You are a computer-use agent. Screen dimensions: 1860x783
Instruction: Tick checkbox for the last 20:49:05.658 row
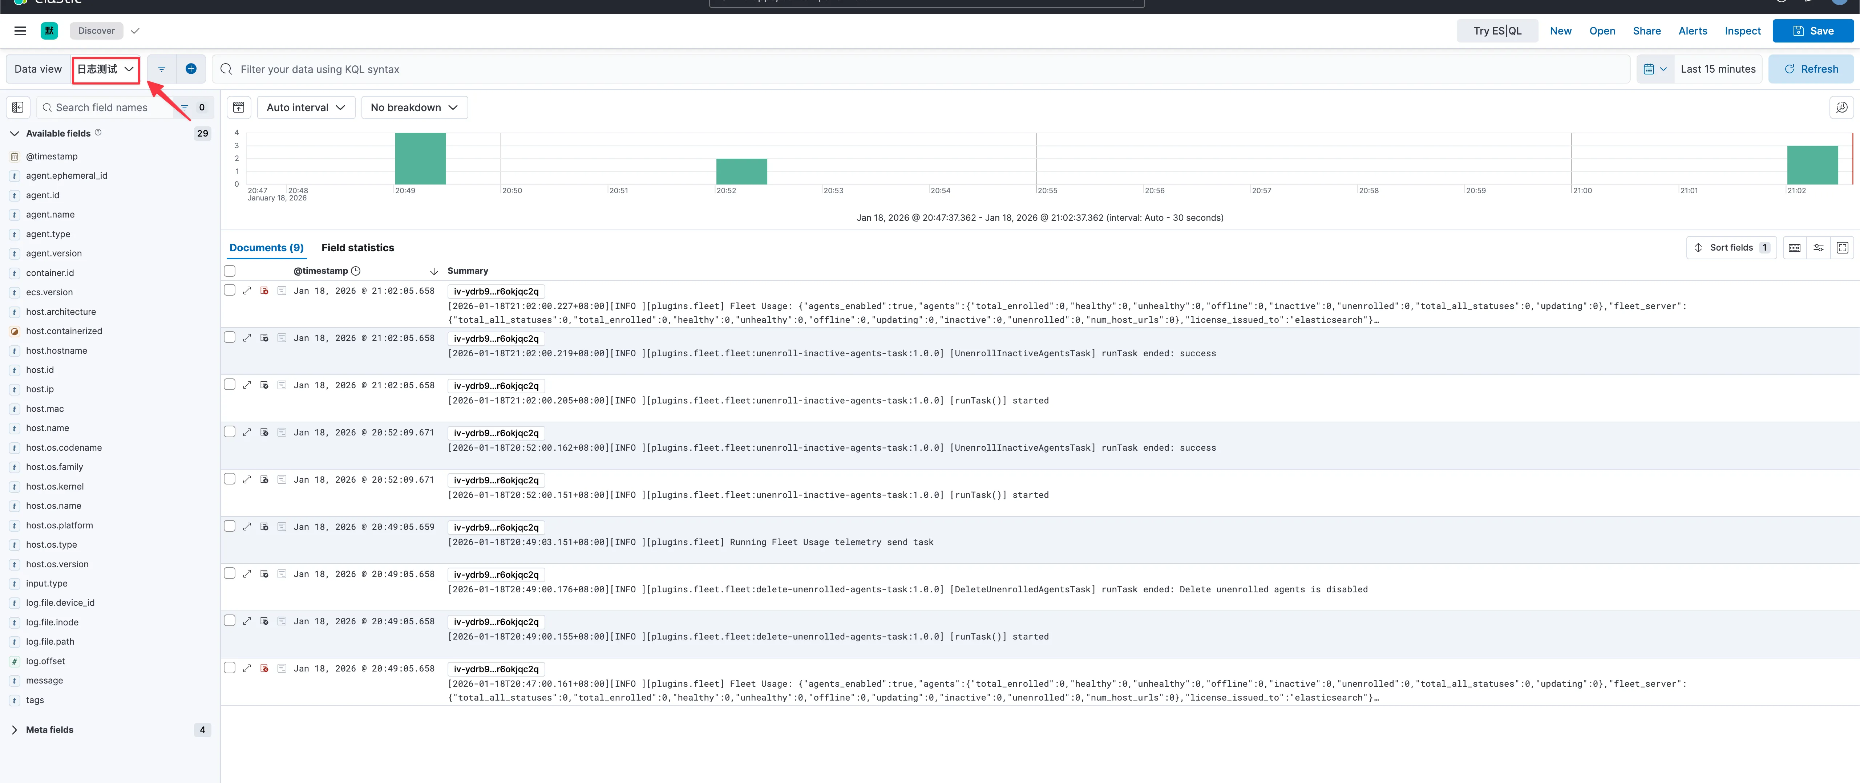[230, 668]
